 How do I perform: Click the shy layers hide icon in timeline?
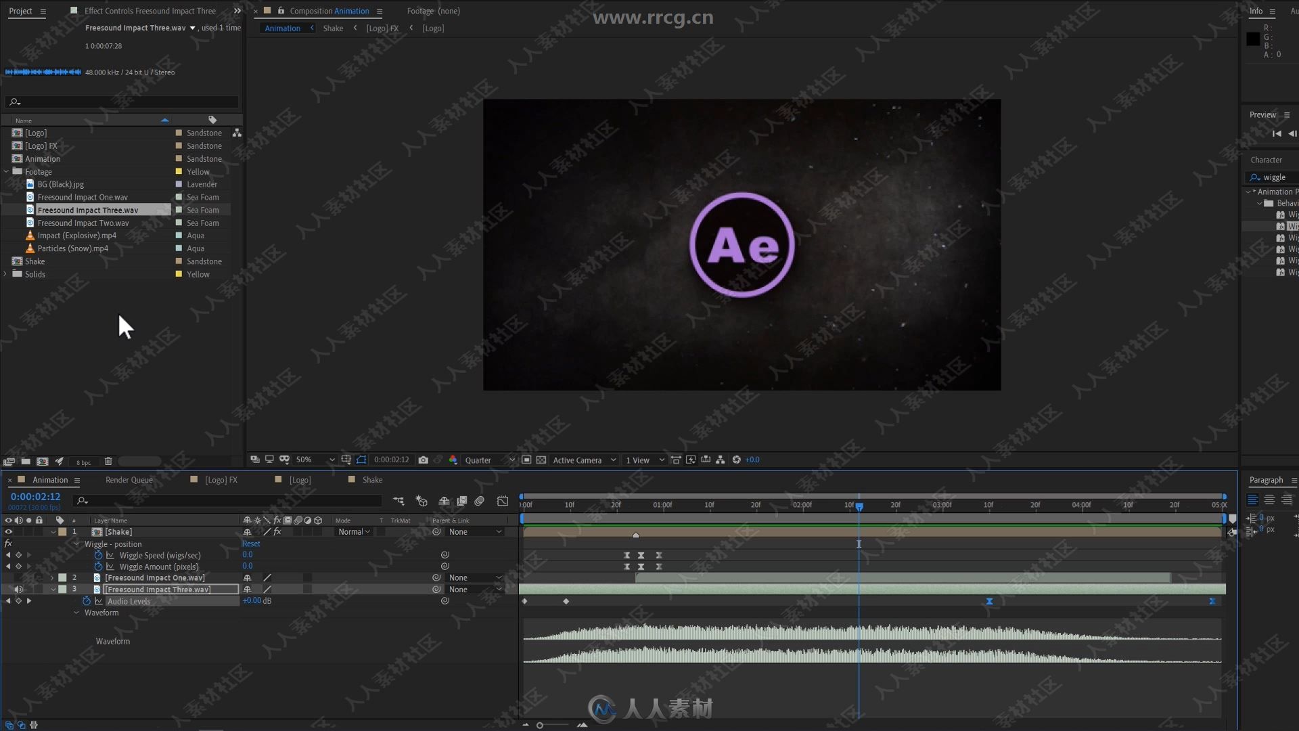tap(445, 501)
